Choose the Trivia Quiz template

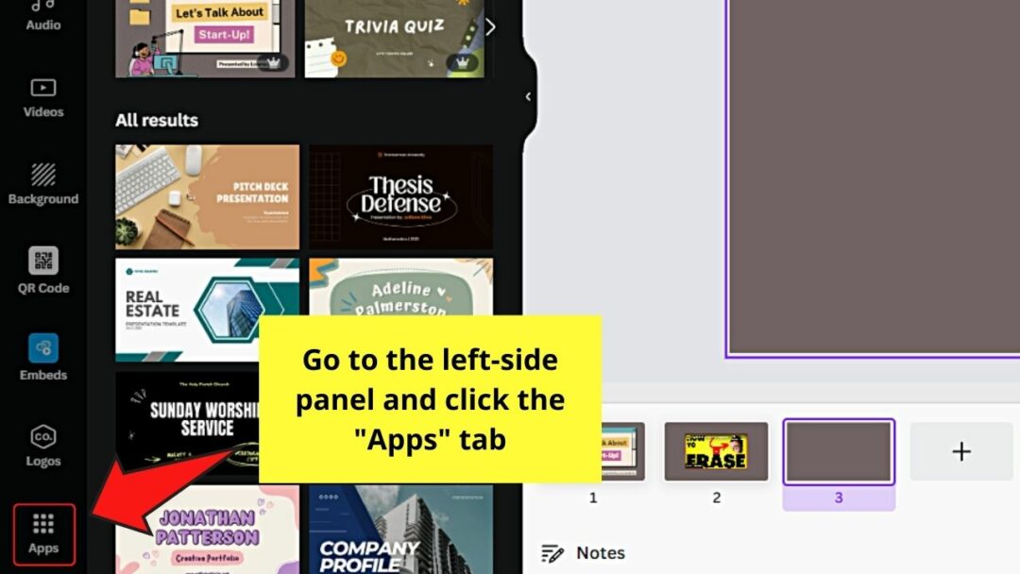tap(395, 28)
